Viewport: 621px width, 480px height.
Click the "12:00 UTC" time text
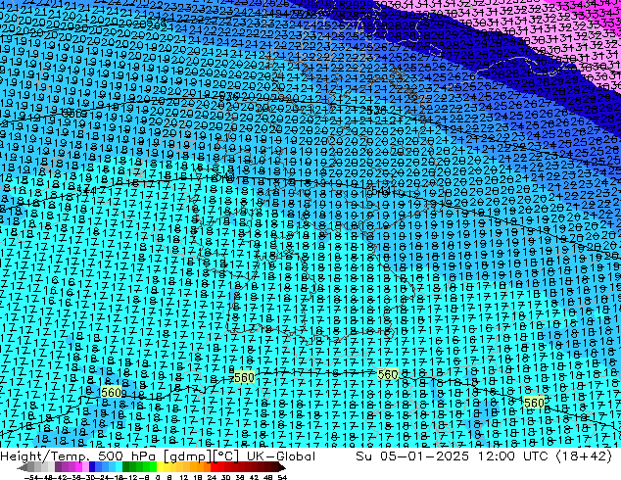coord(513,456)
